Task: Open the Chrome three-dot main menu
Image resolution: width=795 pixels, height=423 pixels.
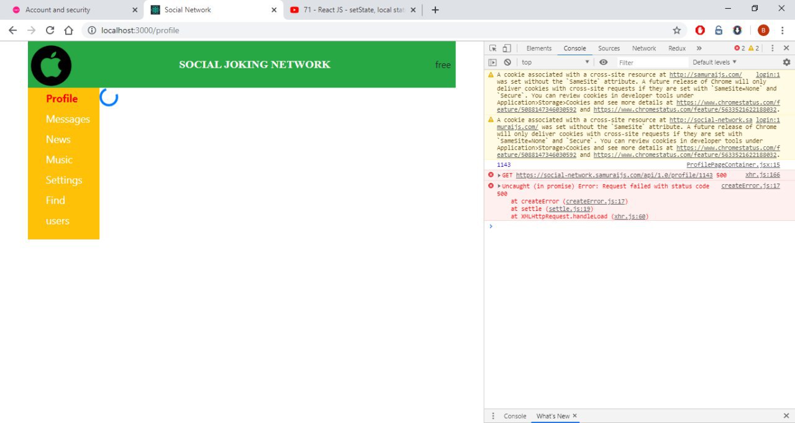Action: click(x=783, y=30)
